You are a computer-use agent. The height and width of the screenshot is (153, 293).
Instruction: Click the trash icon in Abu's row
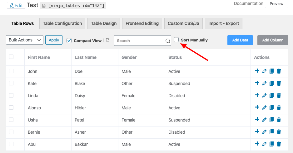(x=279, y=144)
